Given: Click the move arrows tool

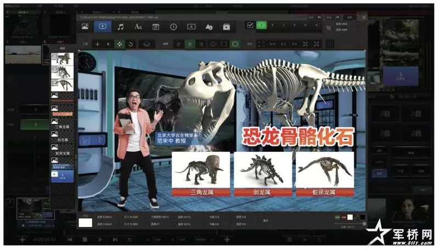Looking at the screenshot, I should 119,43.
